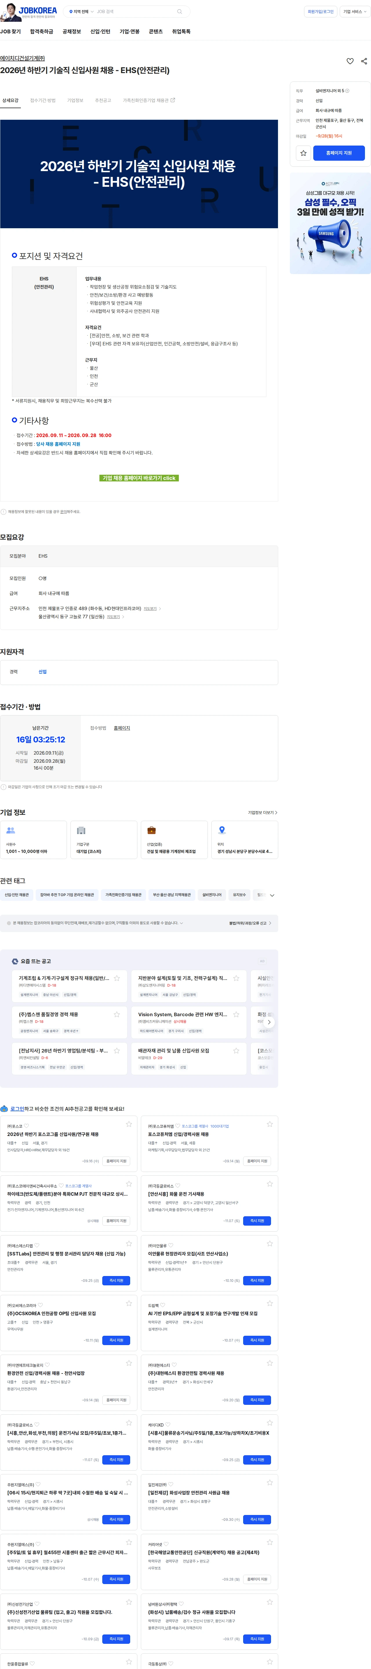This screenshot has width=371, height=1669.
Task: Click the search magnifier icon
Action: coord(179,12)
